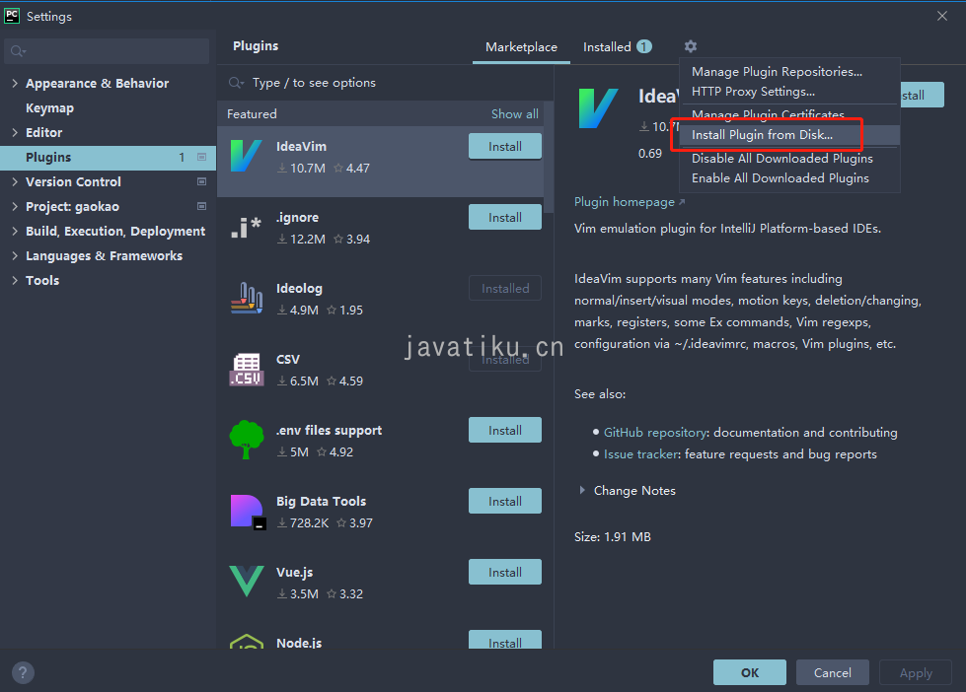The image size is (966, 692).
Task: Open Show all featured plugins link
Action: point(514,114)
